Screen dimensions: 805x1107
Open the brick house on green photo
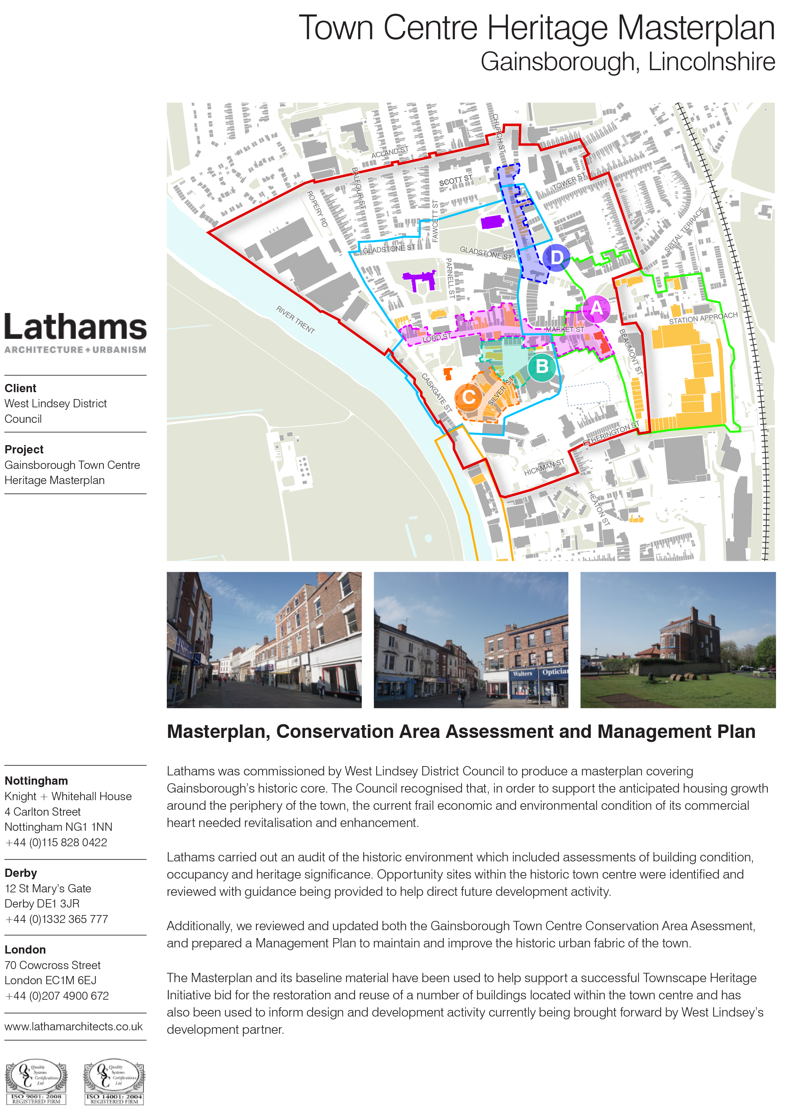678,640
